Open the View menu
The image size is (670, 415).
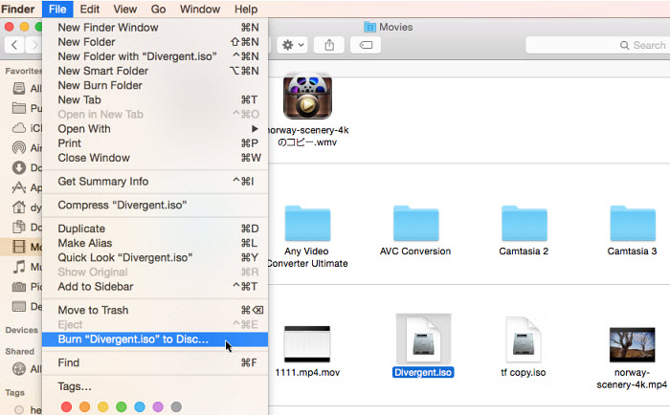tap(124, 9)
